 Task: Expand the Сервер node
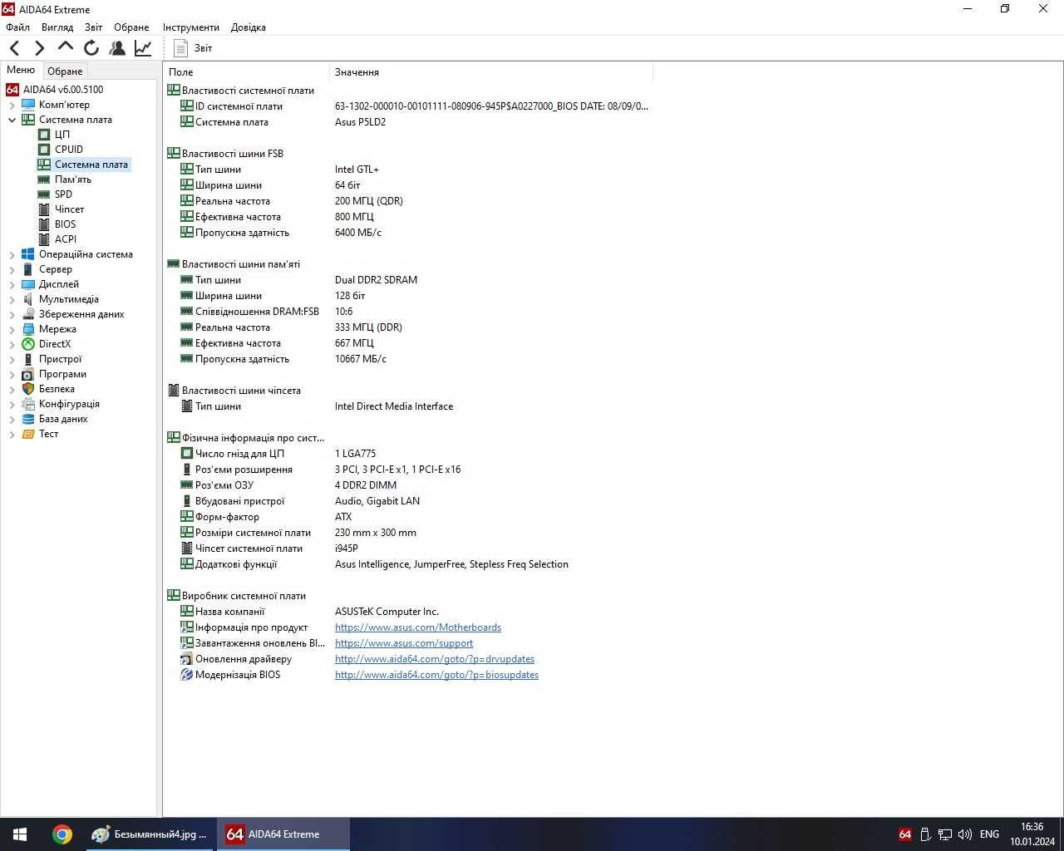(12, 269)
